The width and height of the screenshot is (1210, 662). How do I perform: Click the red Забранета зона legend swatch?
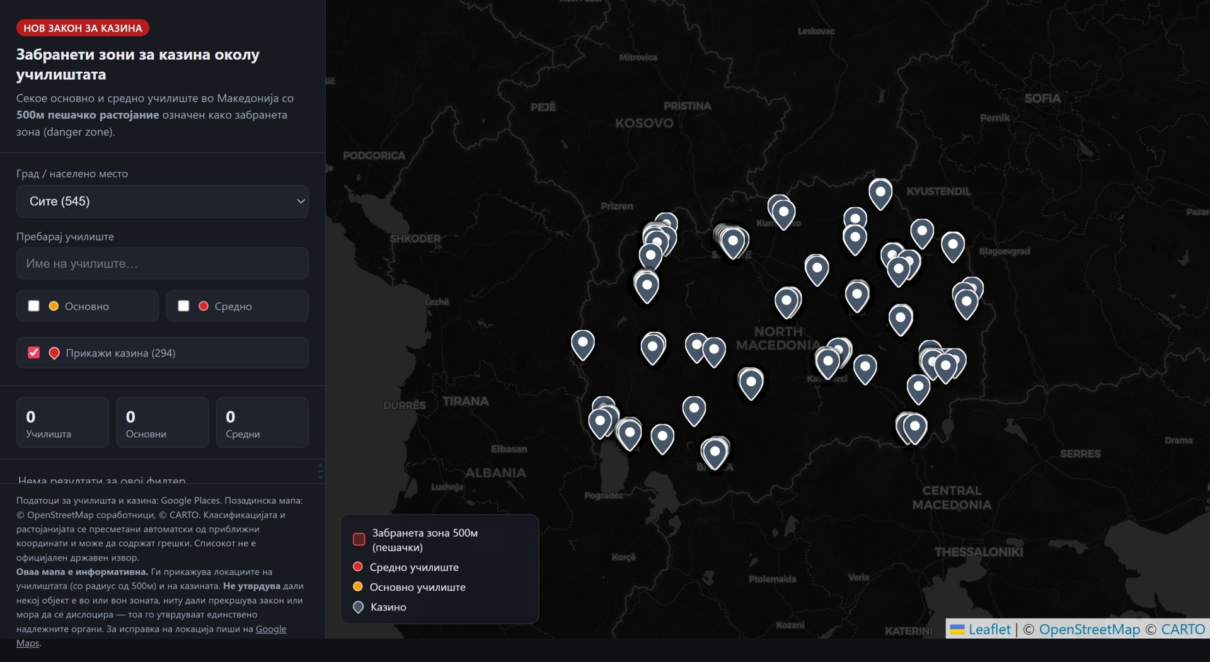(x=359, y=539)
